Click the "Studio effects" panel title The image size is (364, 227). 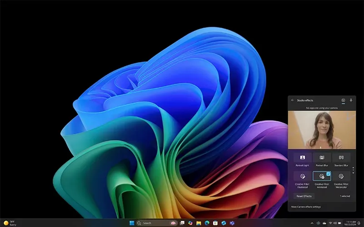pos(305,100)
